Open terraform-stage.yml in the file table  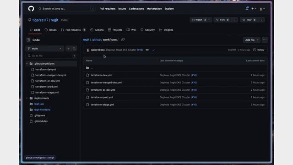click(102, 105)
